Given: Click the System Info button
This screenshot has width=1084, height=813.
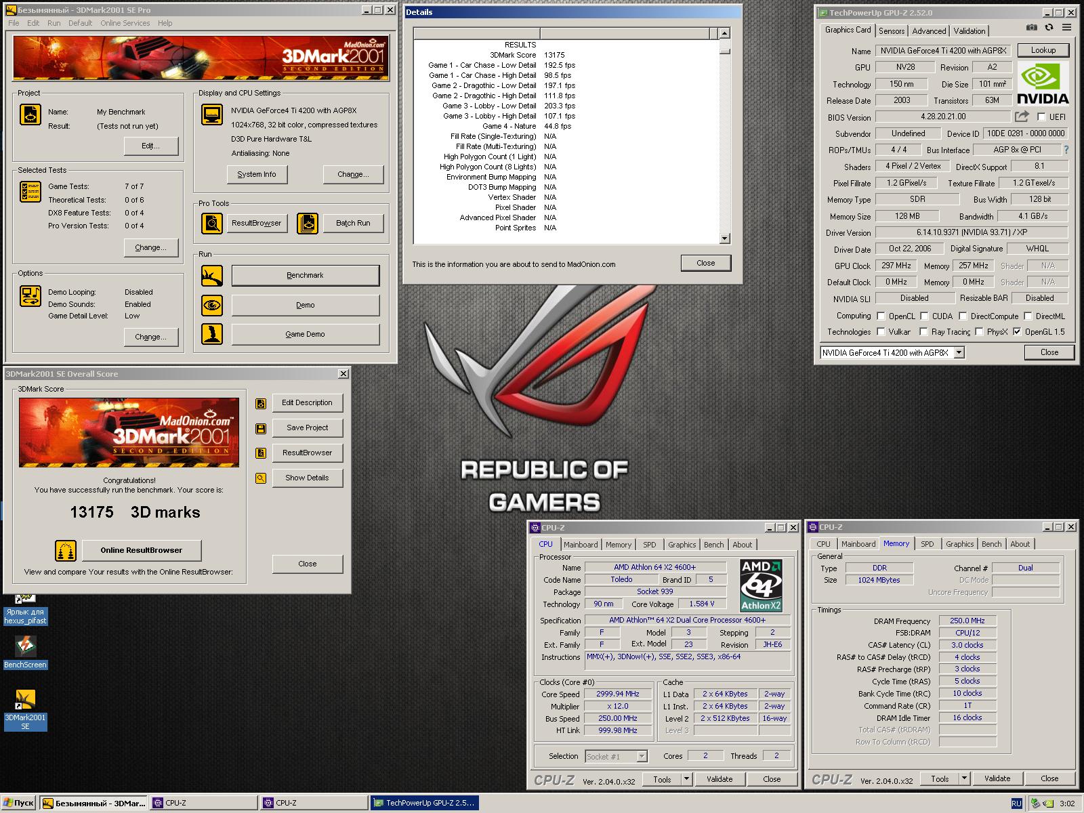Looking at the screenshot, I should coord(257,174).
